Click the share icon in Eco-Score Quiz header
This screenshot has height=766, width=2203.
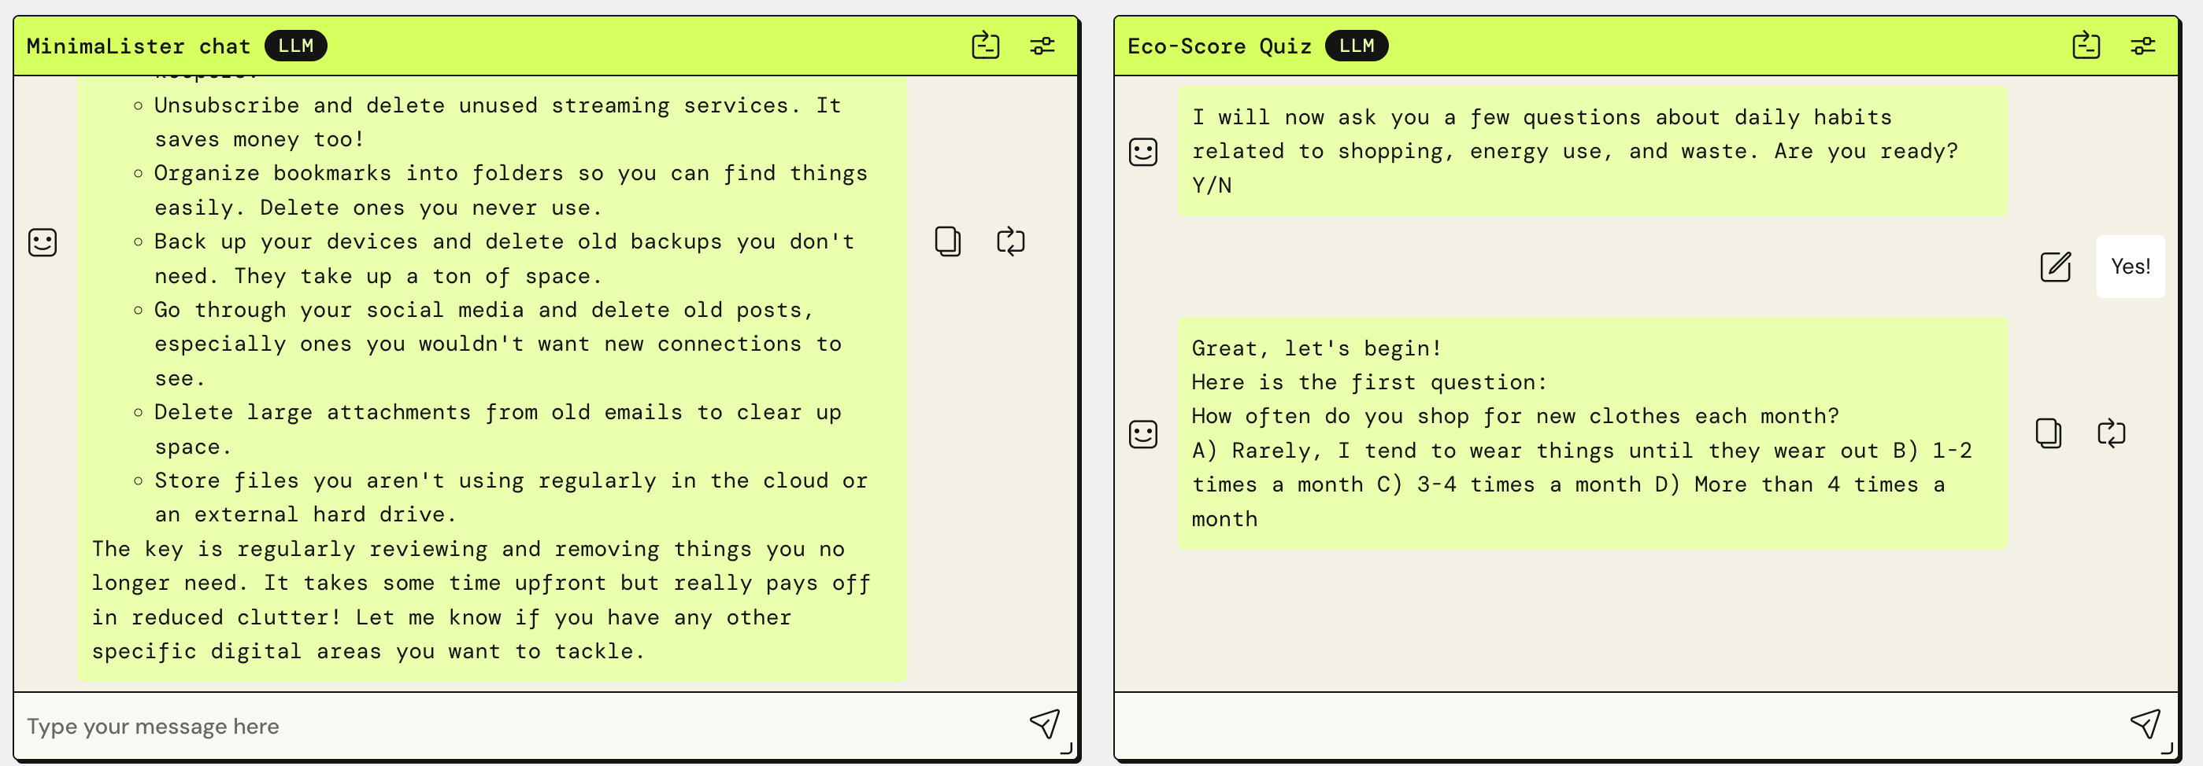click(2086, 46)
